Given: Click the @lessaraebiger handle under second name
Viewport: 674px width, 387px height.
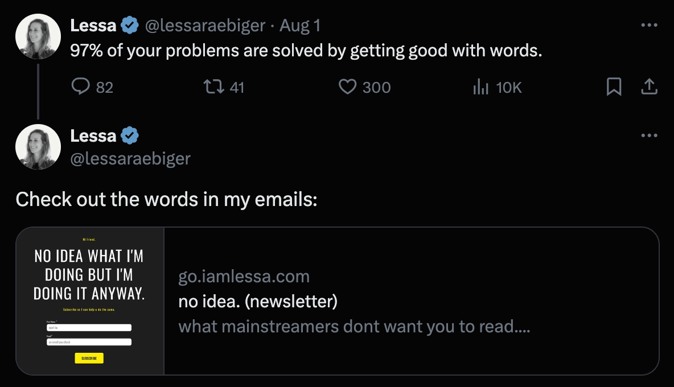Looking at the screenshot, I should point(130,158).
